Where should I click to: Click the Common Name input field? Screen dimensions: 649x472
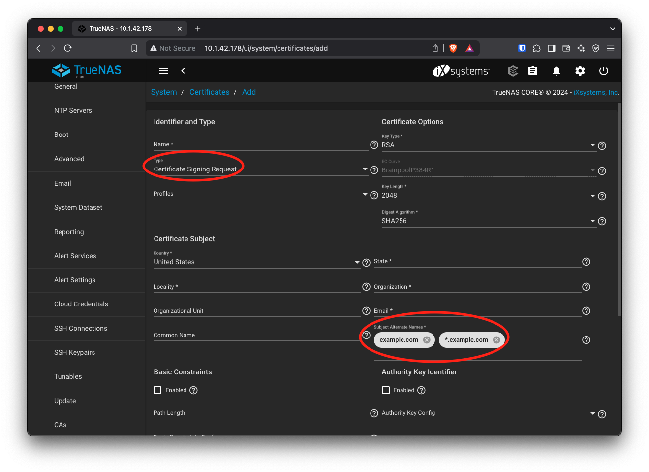257,335
